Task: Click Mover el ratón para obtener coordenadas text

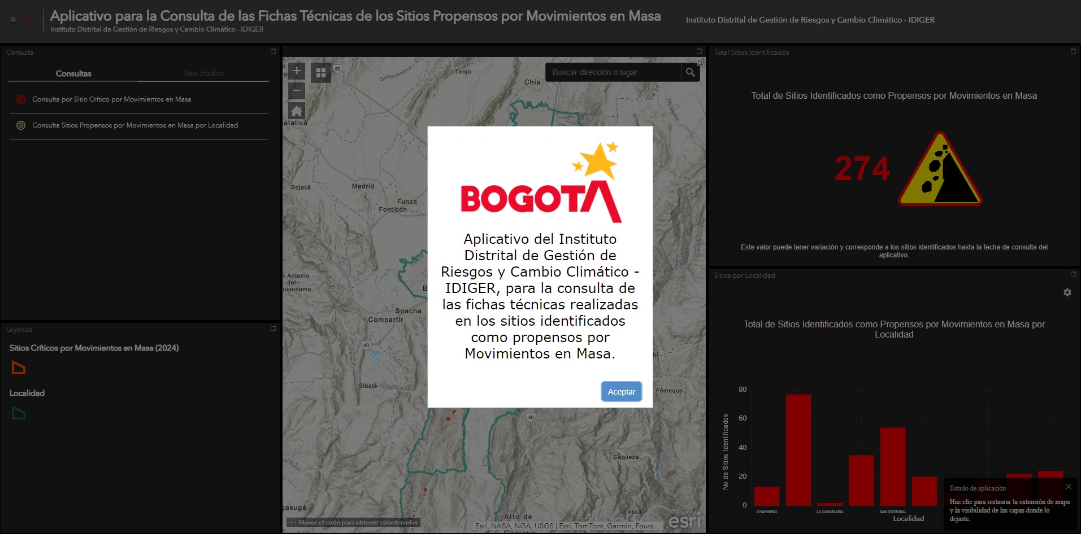Action: point(358,523)
